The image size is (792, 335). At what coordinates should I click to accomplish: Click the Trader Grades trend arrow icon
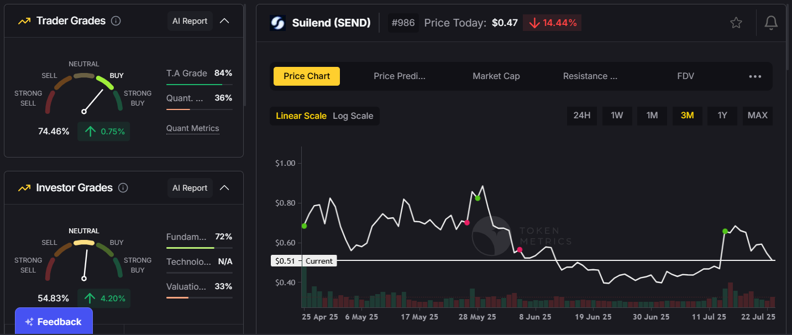24,21
